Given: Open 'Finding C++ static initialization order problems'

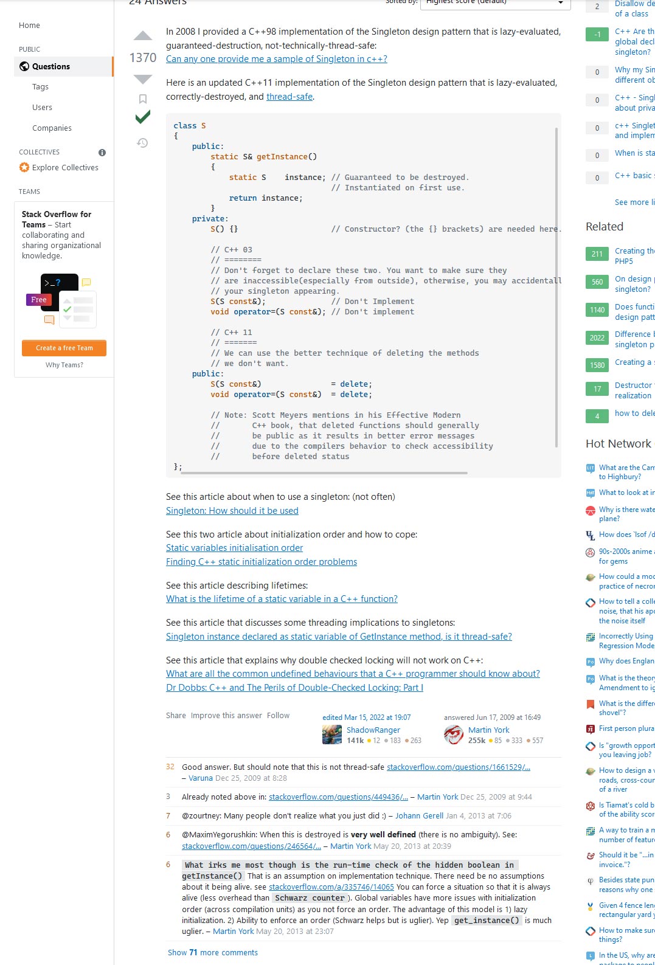Looking at the screenshot, I should pyautogui.click(x=262, y=562).
